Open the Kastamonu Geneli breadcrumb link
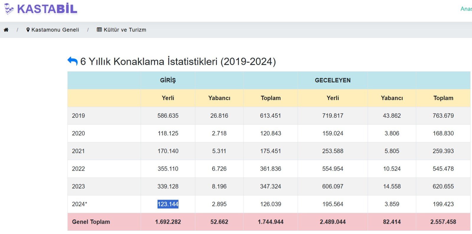The width and height of the screenshot is (472, 234). tap(55, 30)
